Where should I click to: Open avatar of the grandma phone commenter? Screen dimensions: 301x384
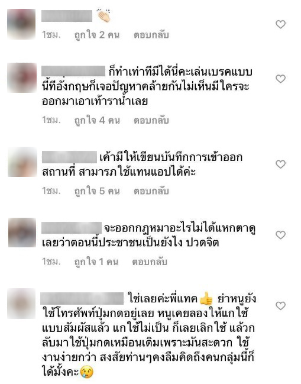(21, 304)
